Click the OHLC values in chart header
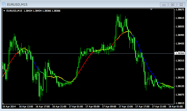The width and height of the screenshot is (187, 111). click(x=42, y=11)
